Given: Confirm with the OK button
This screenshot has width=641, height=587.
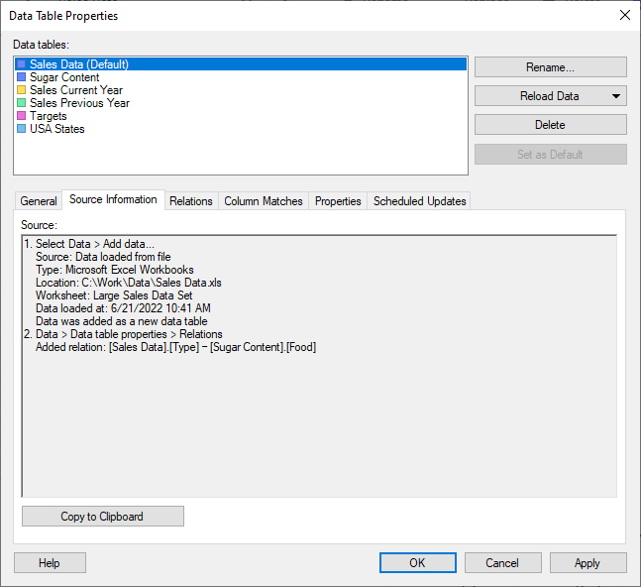Looking at the screenshot, I should coord(418,563).
